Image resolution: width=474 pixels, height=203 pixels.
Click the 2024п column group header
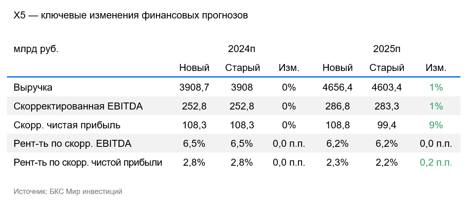(242, 49)
